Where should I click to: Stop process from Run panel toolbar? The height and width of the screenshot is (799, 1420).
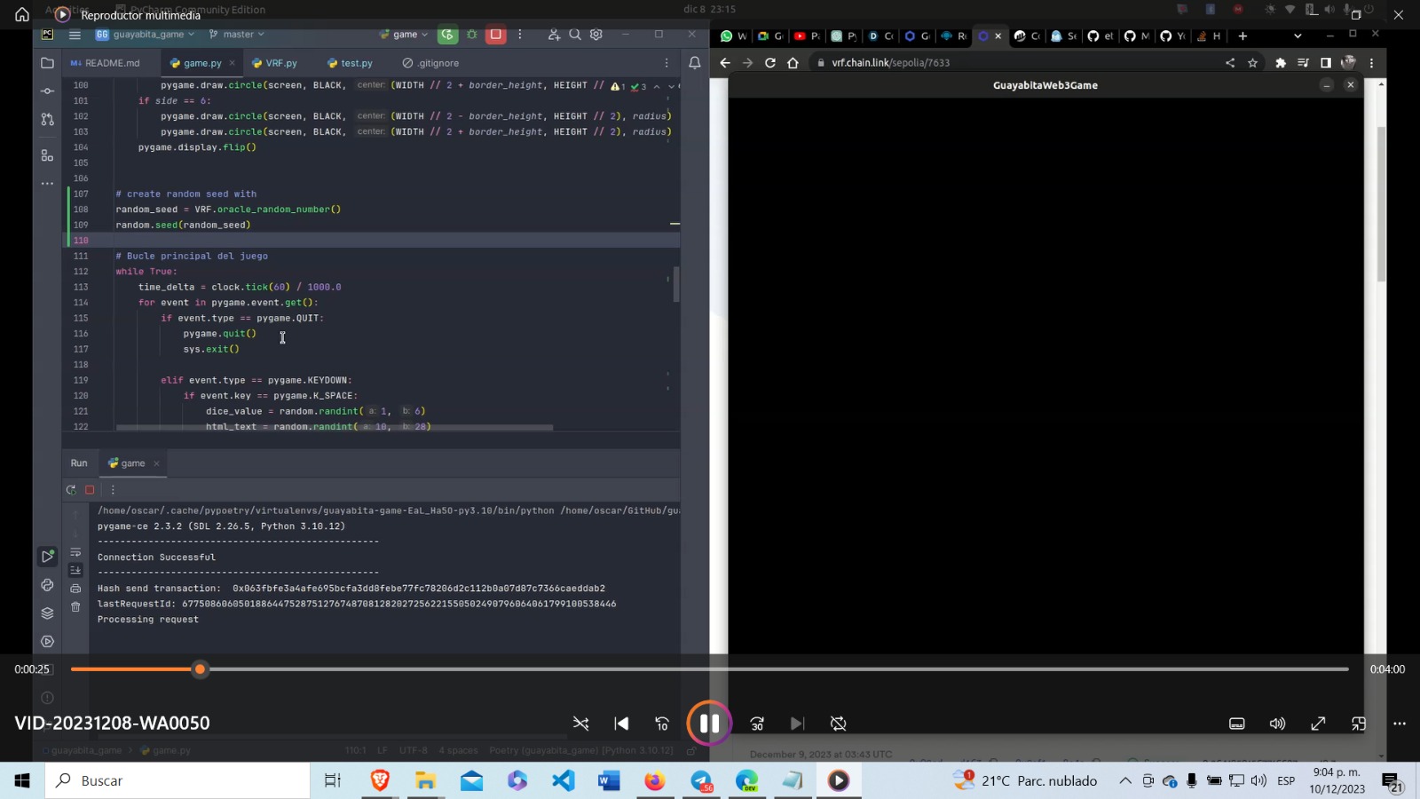90,490
